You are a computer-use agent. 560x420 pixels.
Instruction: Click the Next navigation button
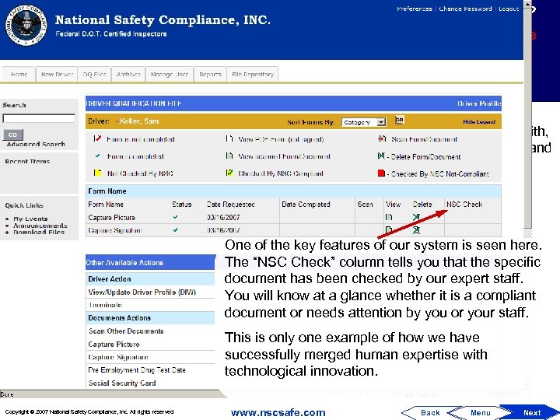pyautogui.click(x=530, y=412)
